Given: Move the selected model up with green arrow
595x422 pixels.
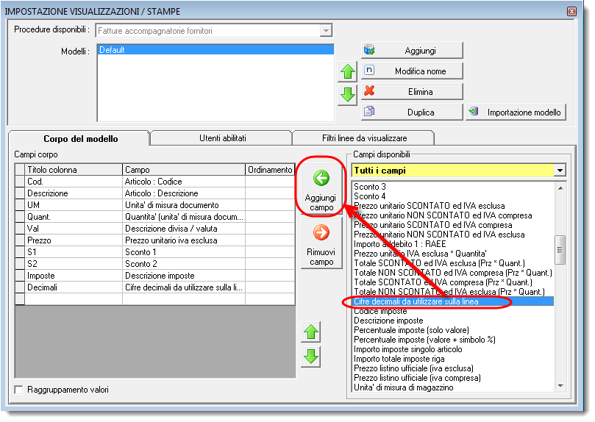Looking at the screenshot, I should pyautogui.click(x=348, y=71).
